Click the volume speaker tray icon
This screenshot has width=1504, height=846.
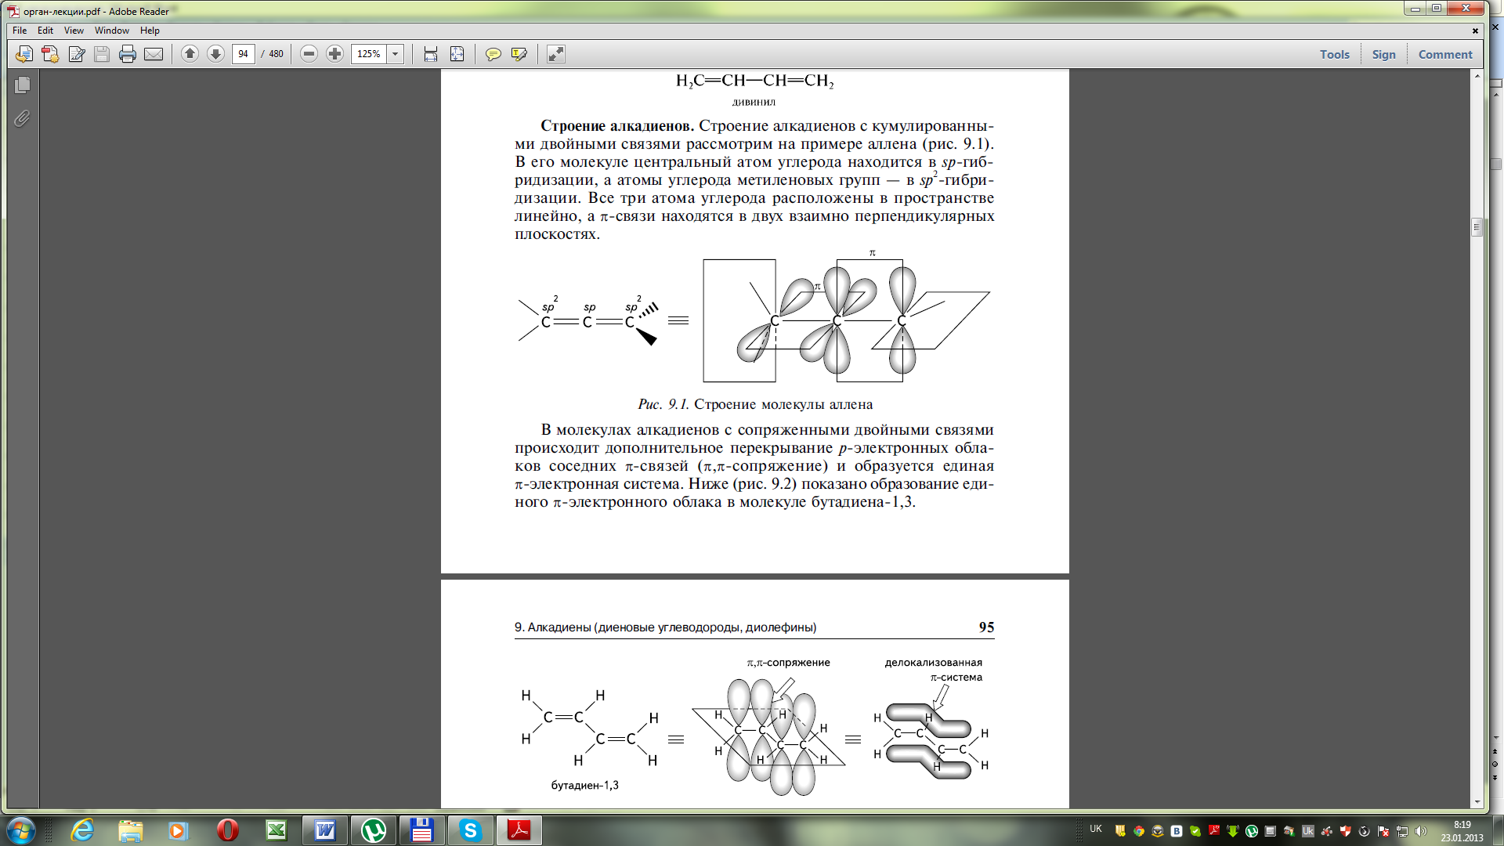coord(1421,831)
